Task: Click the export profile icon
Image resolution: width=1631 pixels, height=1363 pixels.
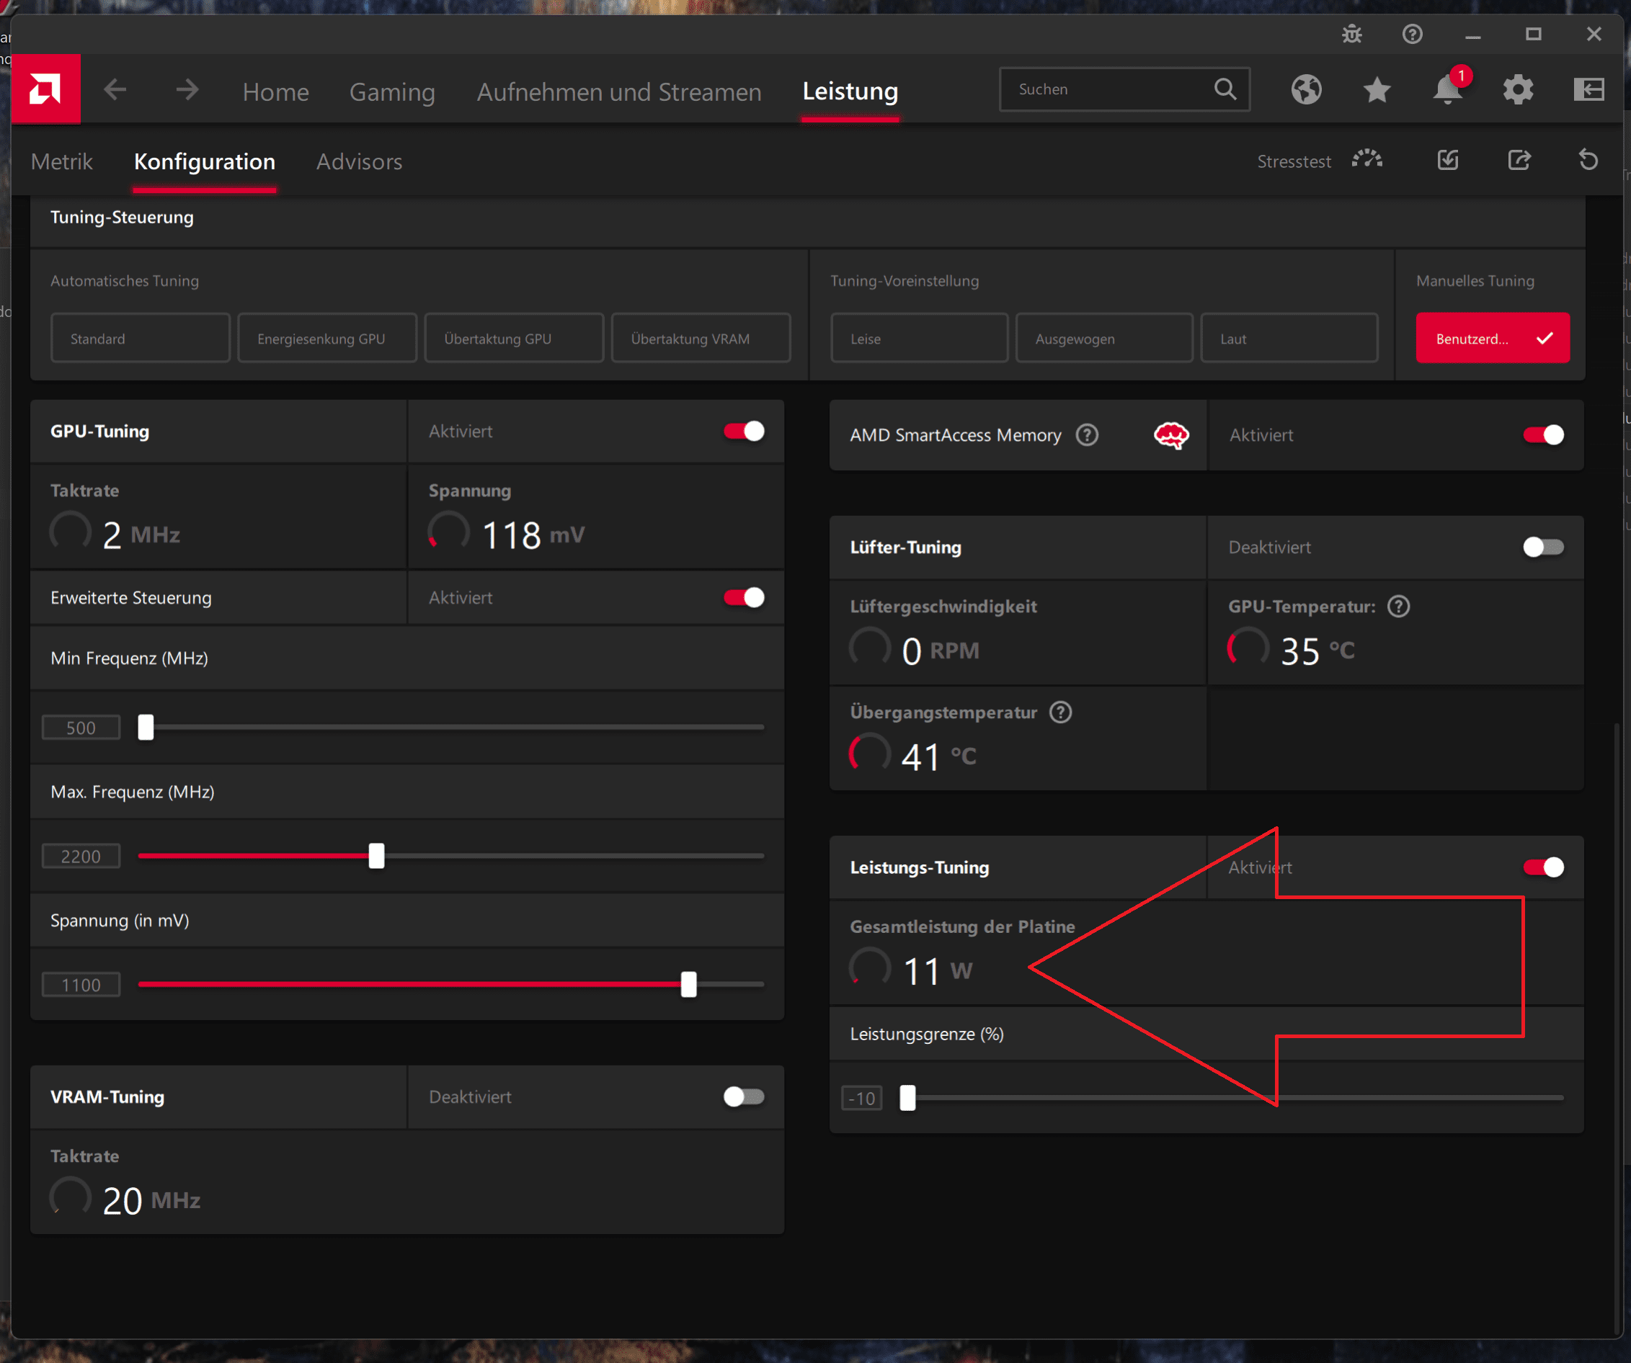Action: (x=1519, y=161)
